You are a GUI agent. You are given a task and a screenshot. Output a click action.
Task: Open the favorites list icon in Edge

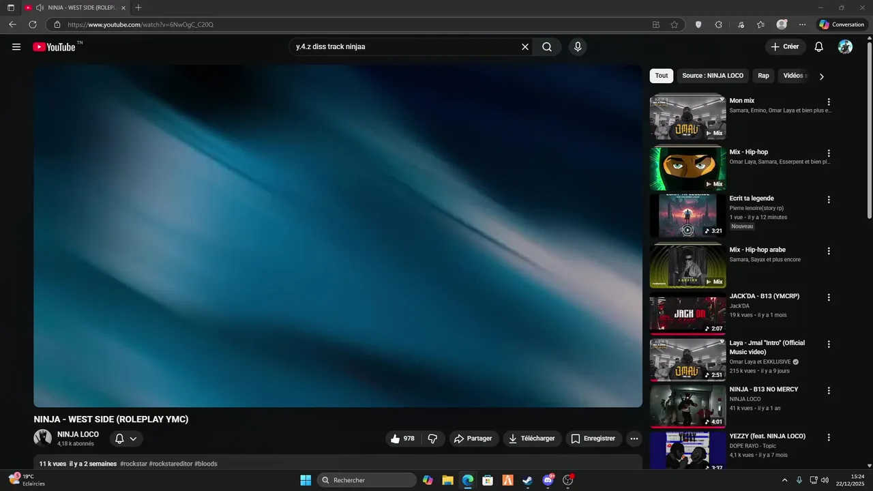click(x=760, y=25)
